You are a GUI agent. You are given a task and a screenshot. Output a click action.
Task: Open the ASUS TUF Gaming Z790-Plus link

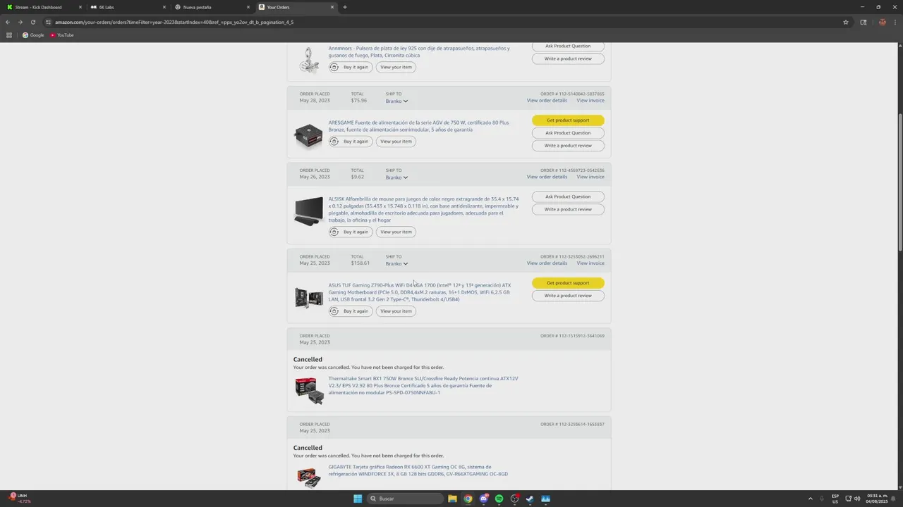pos(420,292)
